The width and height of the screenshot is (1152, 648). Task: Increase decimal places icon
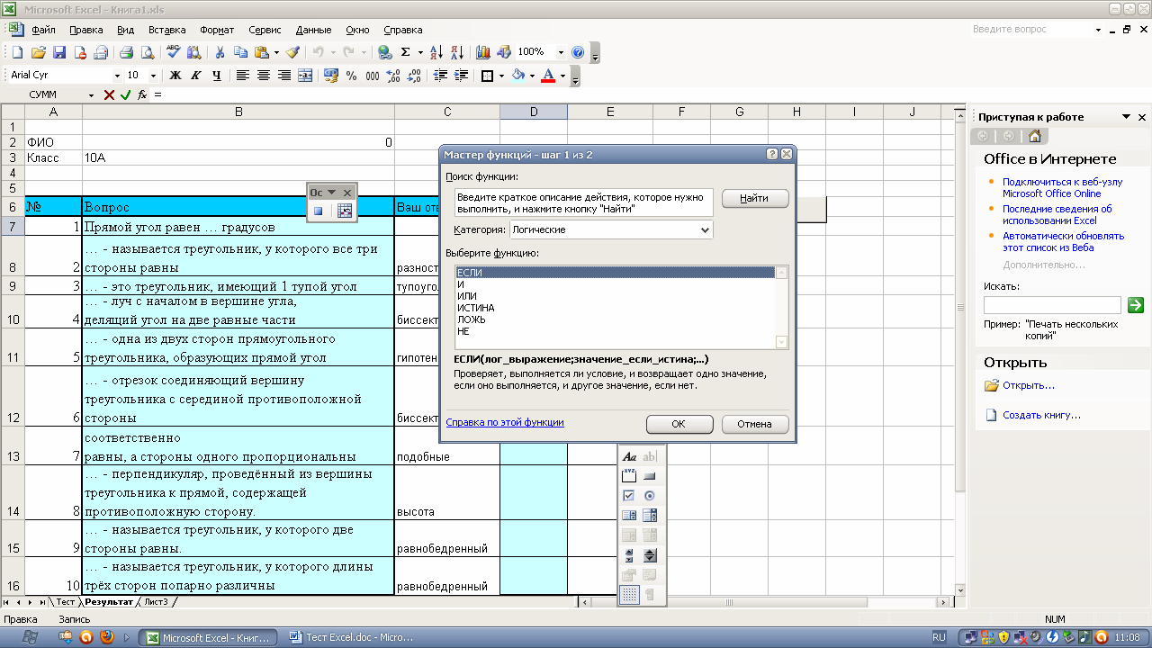(395, 76)
